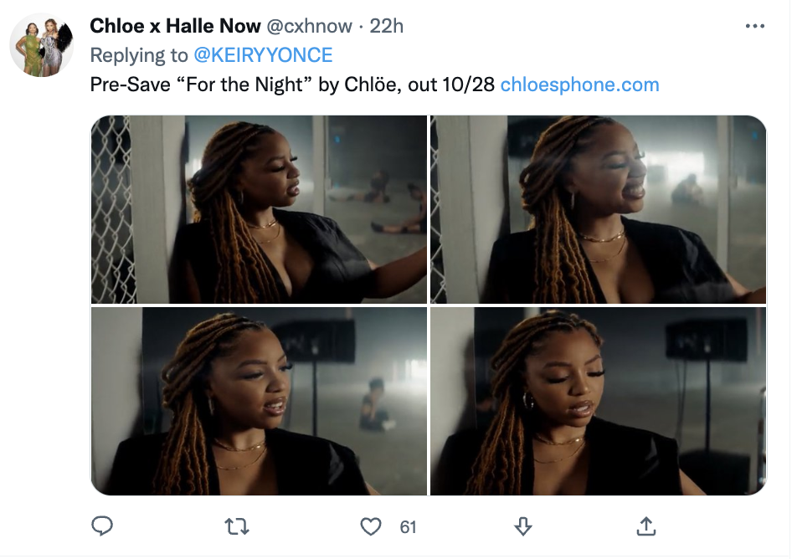This screenshot has width=792, height=559.
Task: Click the @cxhnow handle
Action: (x=310, y=27)
